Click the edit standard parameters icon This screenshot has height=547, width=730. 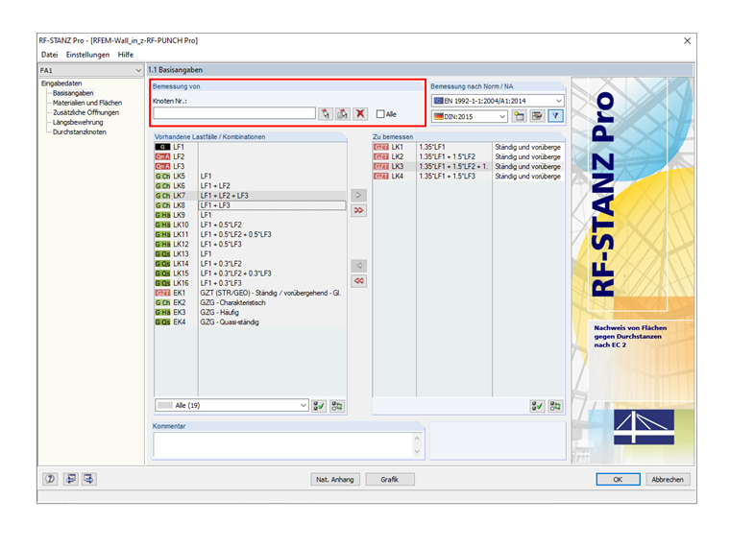tap(537, 116)
